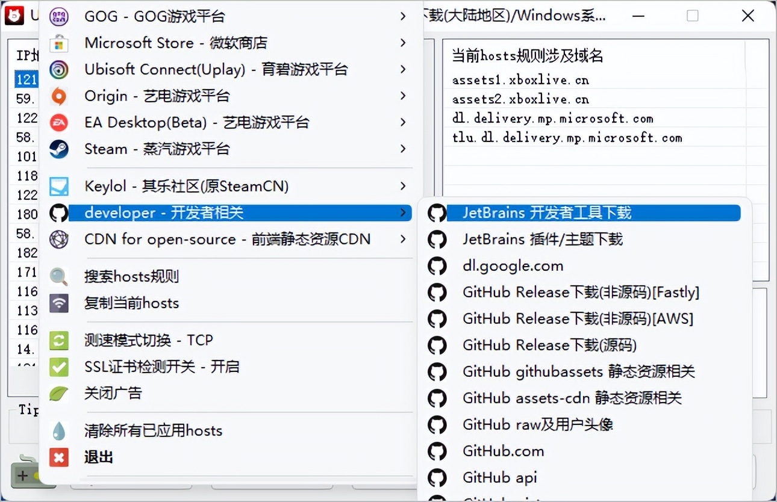
Task: Click the Wi-Fi icon for 复制当前hosts
Action: coord(58,303)
